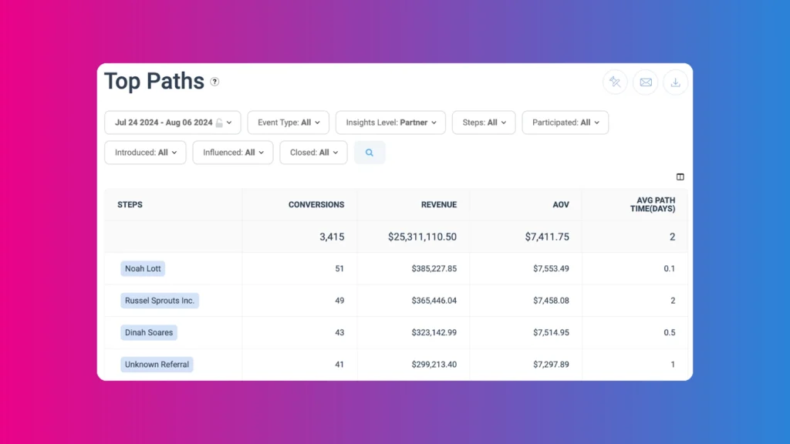Expand the Insights Level selector
The width and height of the screenshot is (790, 444).
coord(390,122)
